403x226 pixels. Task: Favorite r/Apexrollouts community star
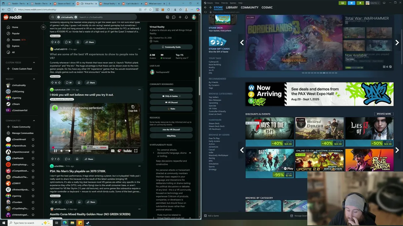click(33, 146)
